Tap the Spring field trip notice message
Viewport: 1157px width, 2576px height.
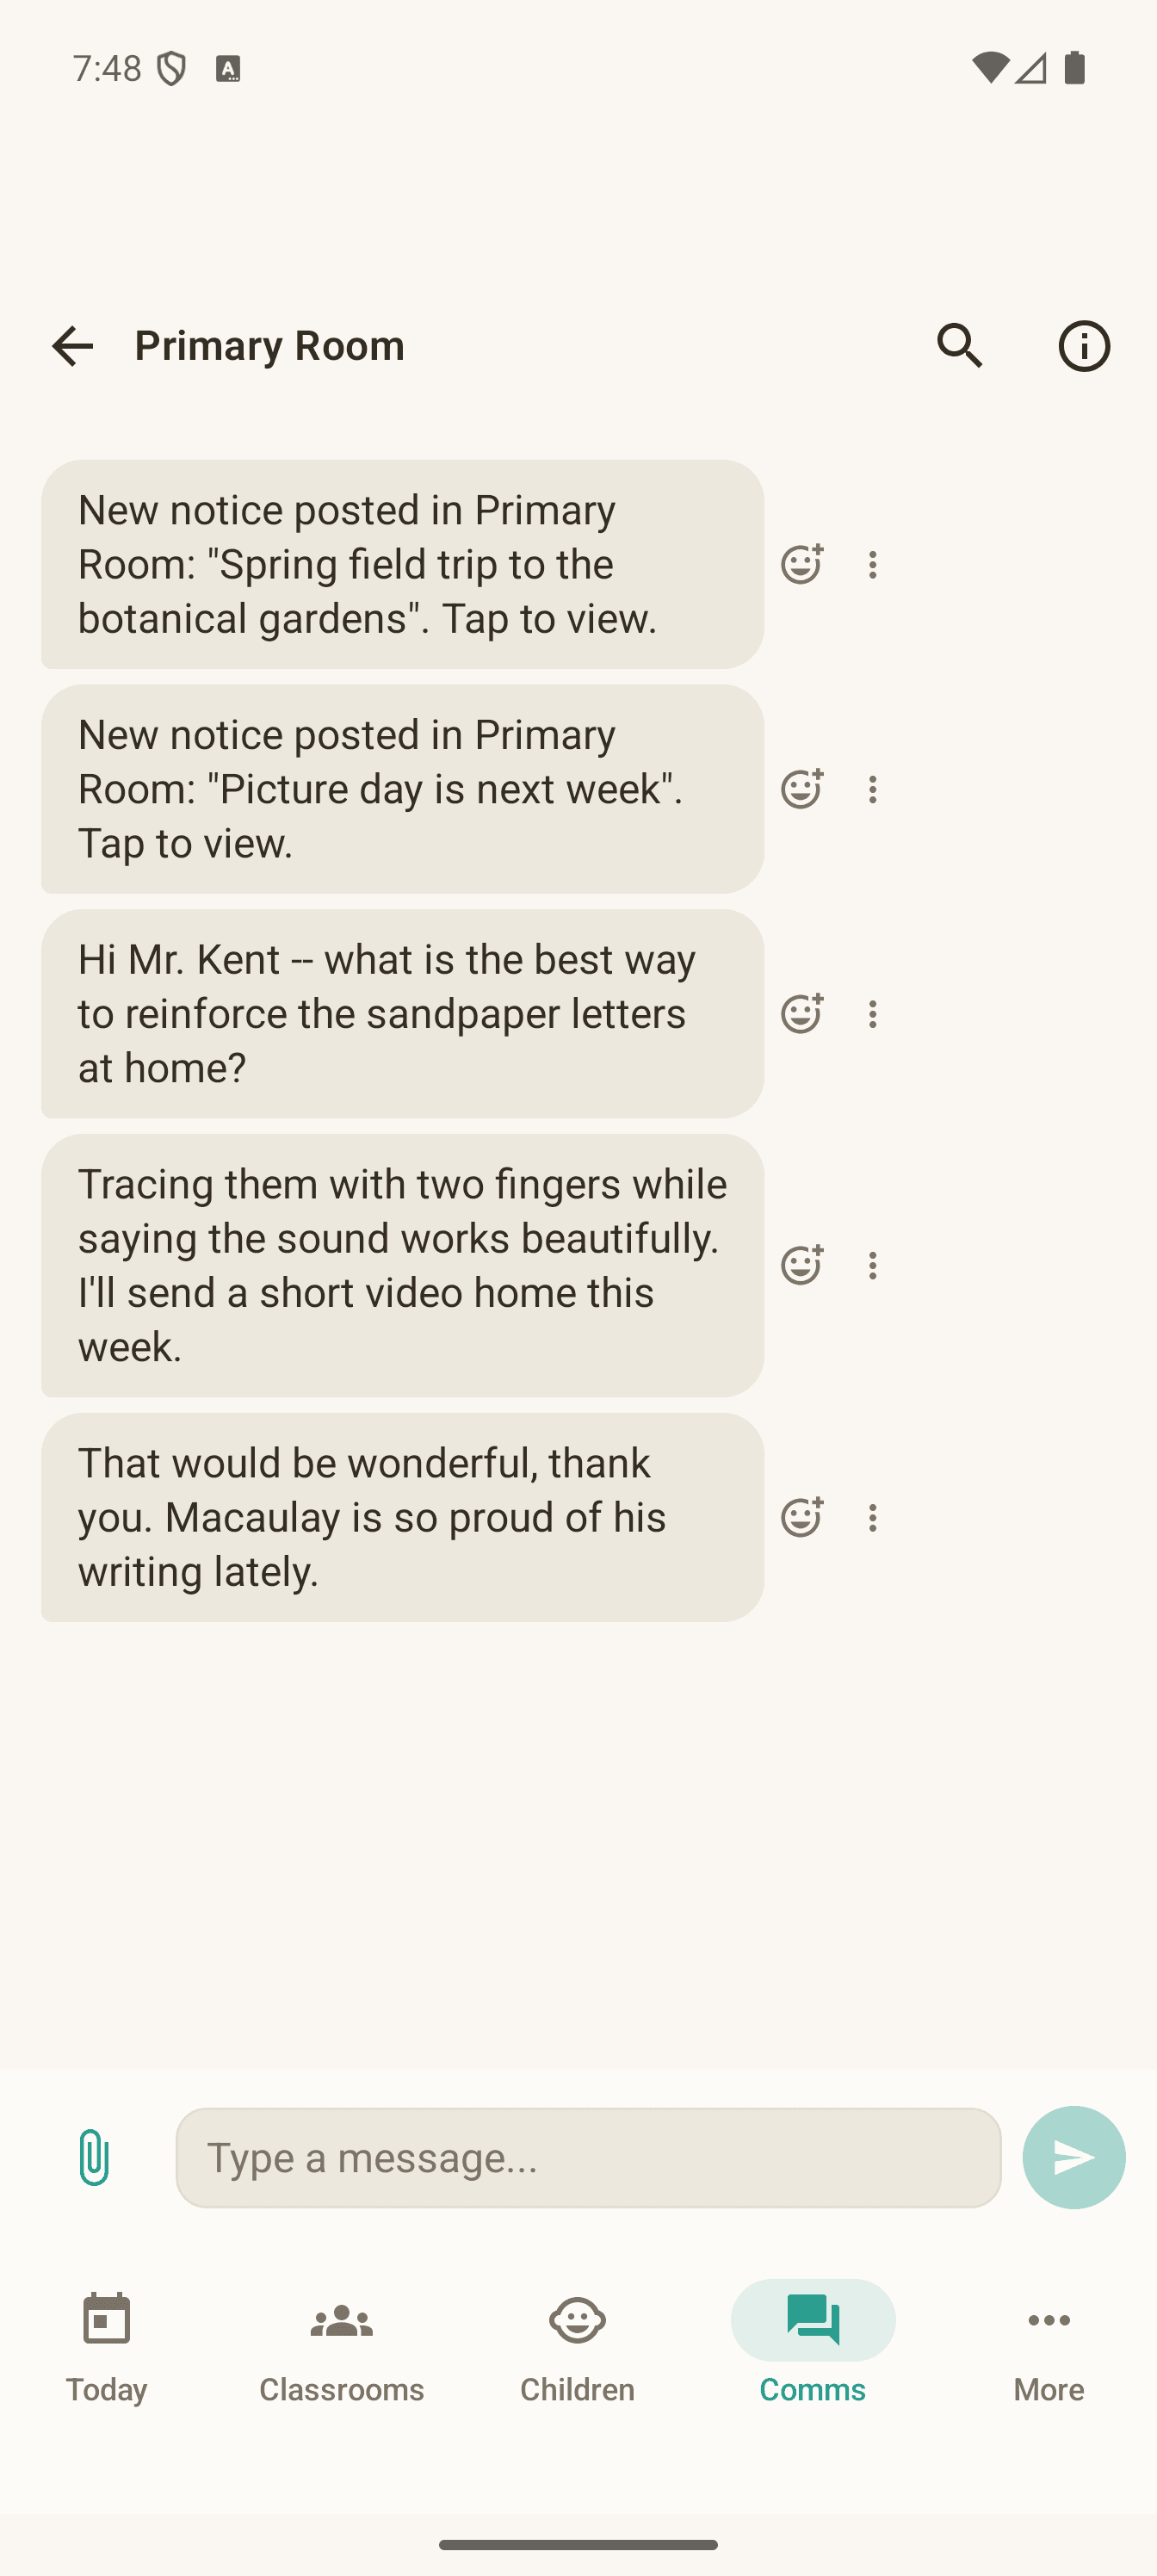coord(402,564)
